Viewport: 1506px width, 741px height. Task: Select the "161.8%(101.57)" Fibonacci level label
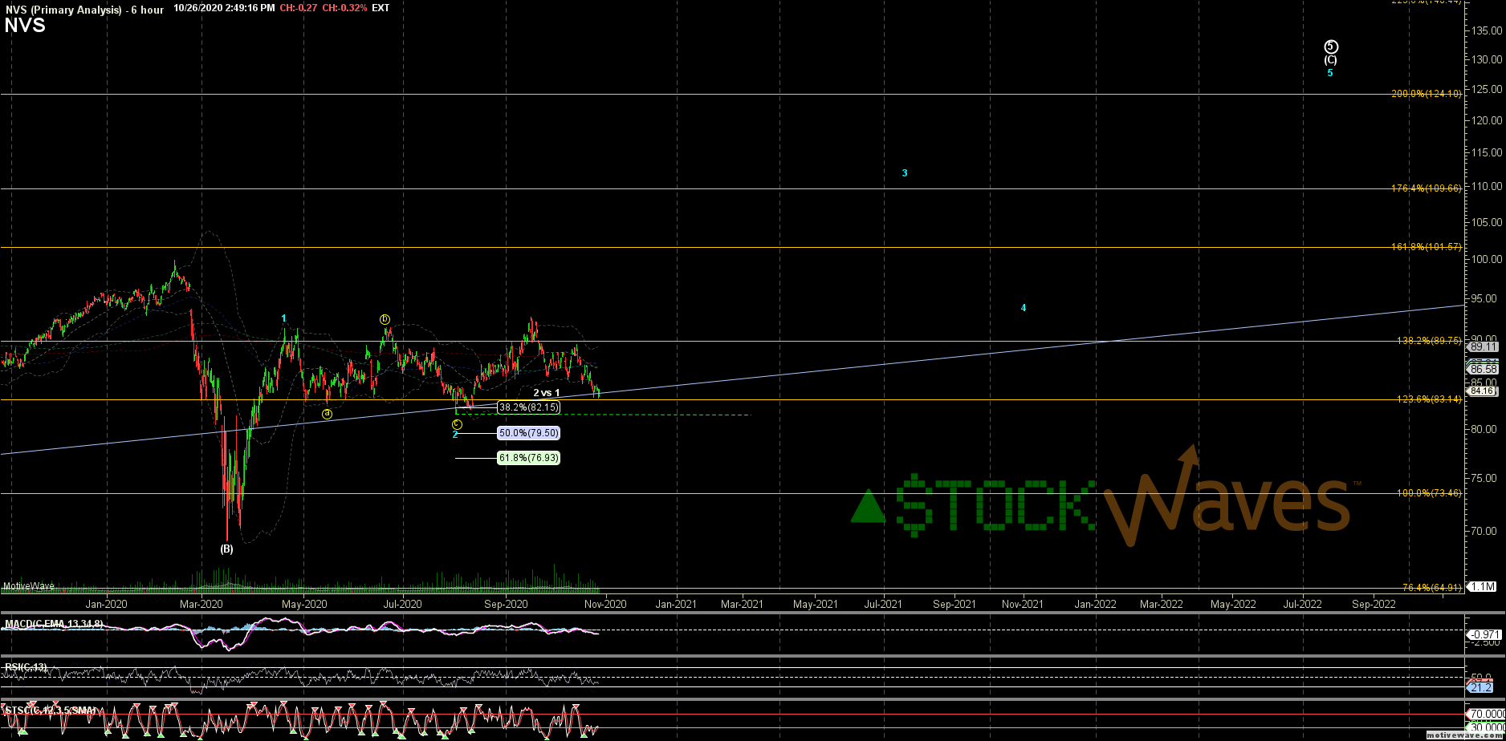pyautogui.click(x=1427, y=247)
